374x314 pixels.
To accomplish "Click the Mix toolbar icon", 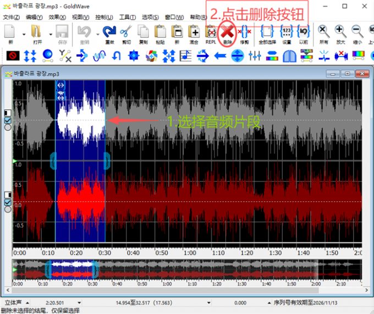I will (194, 33).
